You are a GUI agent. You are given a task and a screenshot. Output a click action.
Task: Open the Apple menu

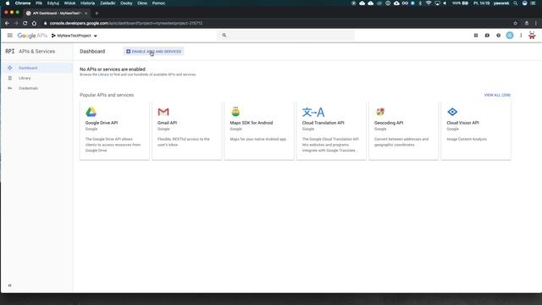8,3
